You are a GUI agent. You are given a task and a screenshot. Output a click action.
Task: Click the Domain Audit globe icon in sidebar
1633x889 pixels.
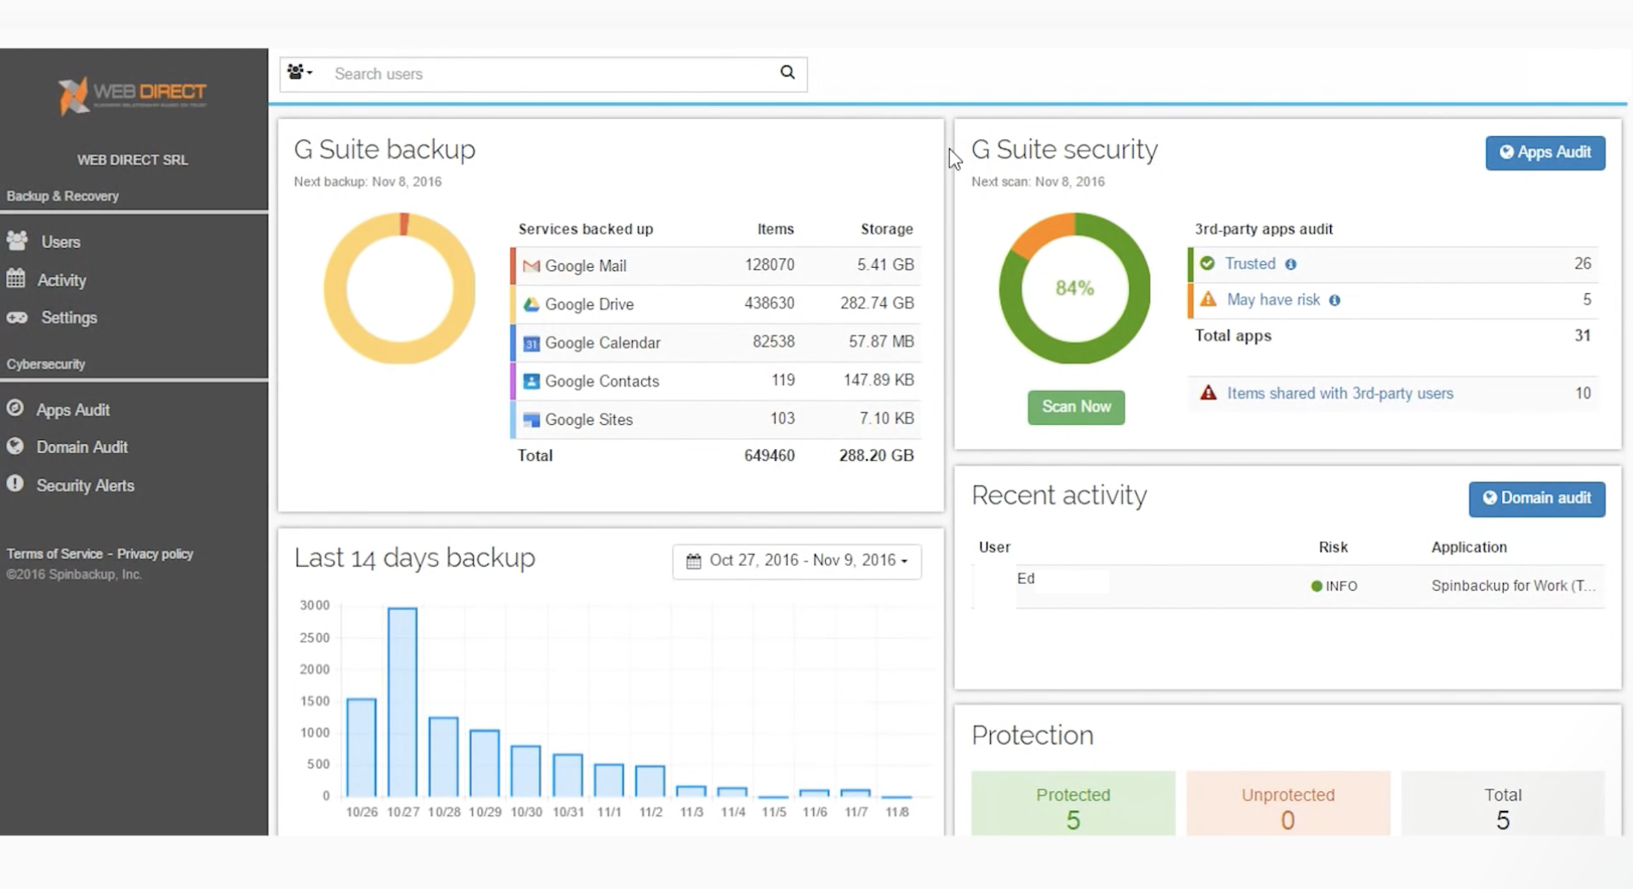click(x=14, y=445)
